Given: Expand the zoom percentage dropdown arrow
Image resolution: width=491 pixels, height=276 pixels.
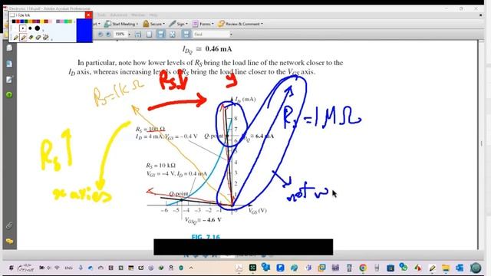Looking at the screenshot, I should [130, 34].
